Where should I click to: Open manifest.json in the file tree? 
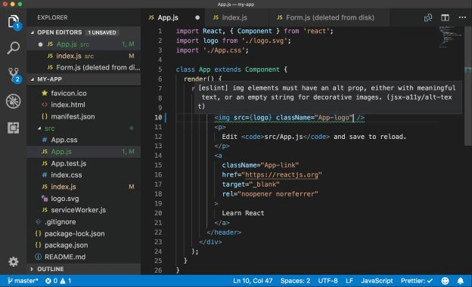(84, 116)
